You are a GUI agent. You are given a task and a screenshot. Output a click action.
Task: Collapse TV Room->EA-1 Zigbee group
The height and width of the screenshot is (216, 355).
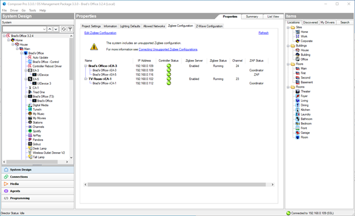(x=85, y=79)
